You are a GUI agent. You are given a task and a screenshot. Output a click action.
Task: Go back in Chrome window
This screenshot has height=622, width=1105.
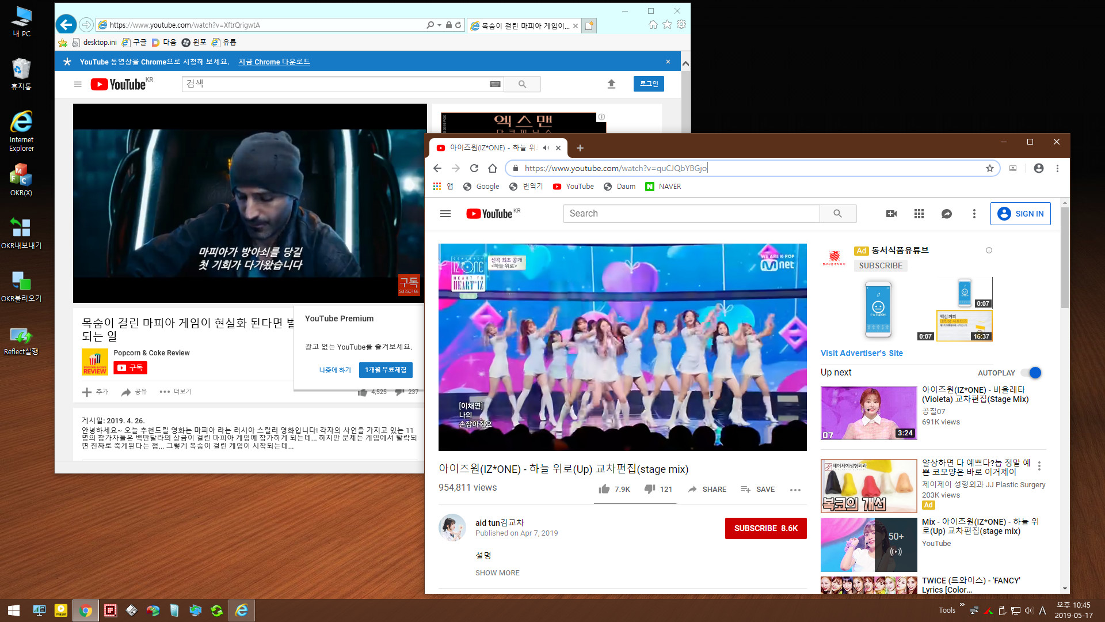click(437, 168)
